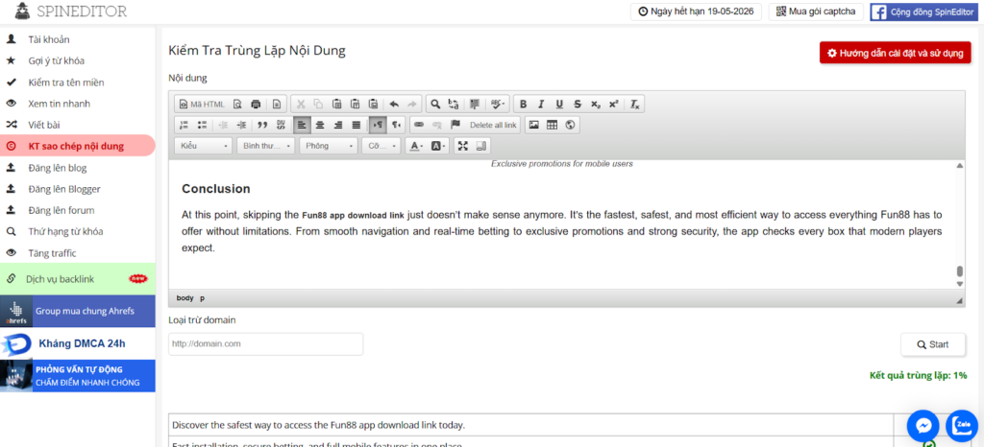Viewport: 984px width, 447px height.
Task: Toggle left-align paragraph button
Action: tap(302, 125)
